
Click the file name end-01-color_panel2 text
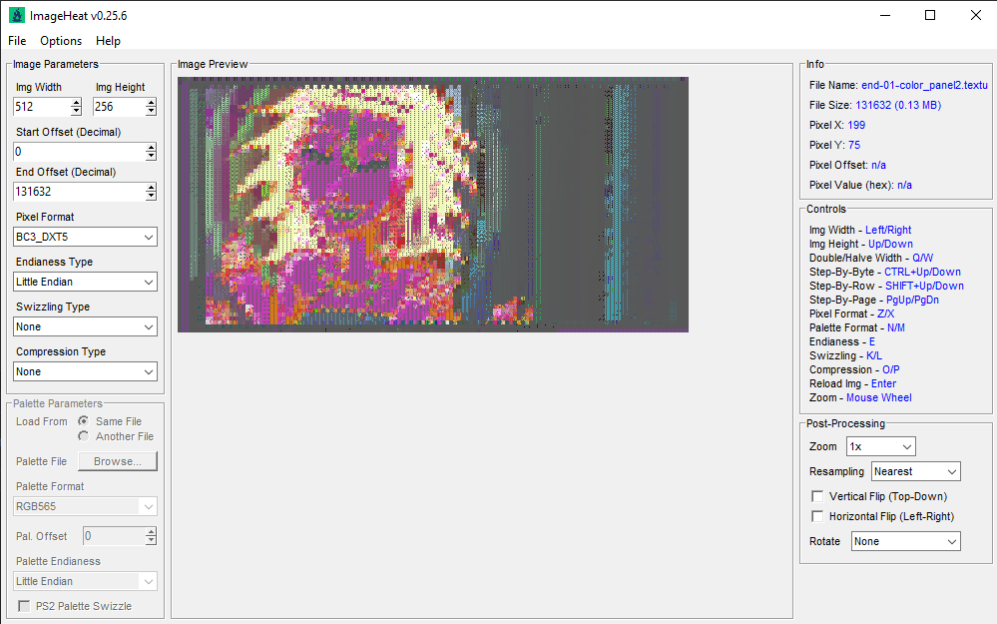(924, 85)
